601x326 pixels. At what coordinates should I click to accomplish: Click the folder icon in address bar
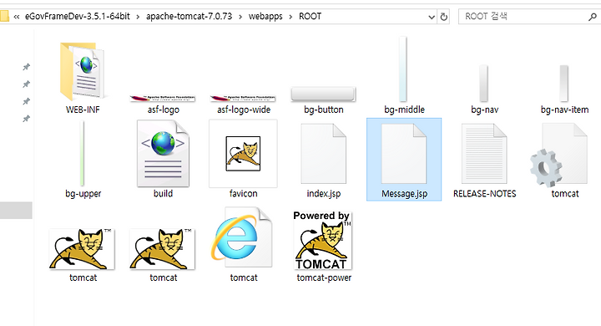(4, 17)
